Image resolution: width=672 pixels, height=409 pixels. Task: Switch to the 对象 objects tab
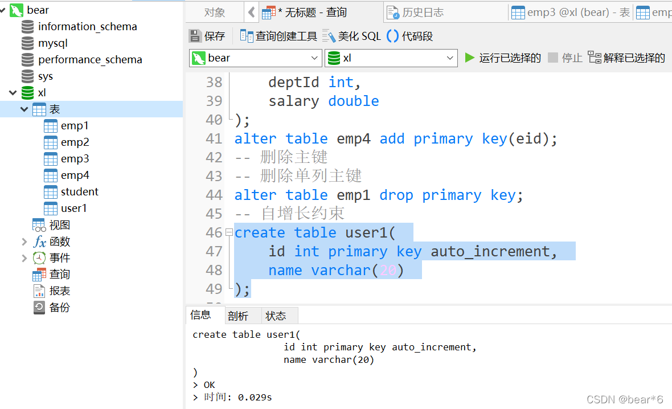click(215, 13)
